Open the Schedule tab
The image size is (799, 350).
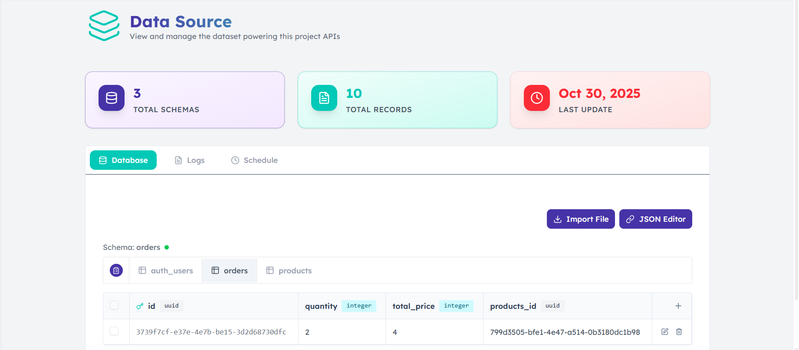point(254,160)
